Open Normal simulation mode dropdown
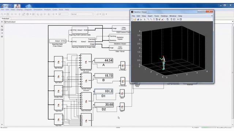 click(82, 14)
